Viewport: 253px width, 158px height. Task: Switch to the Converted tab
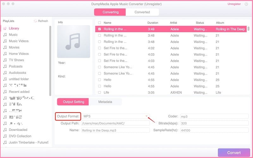tap(142, 12)
